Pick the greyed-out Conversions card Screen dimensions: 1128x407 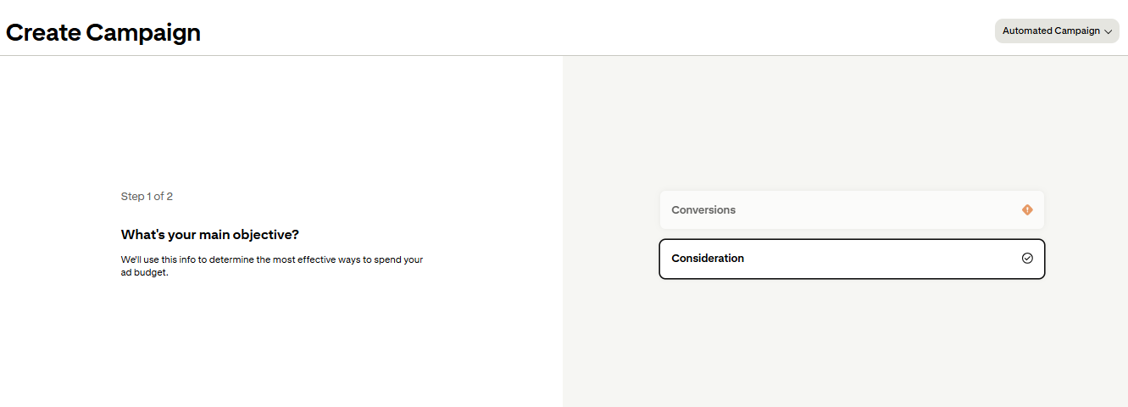click(852, 209)
